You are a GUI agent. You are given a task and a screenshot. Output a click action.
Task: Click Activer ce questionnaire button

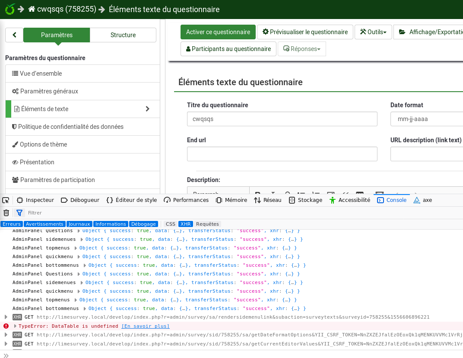pos(218,32)
